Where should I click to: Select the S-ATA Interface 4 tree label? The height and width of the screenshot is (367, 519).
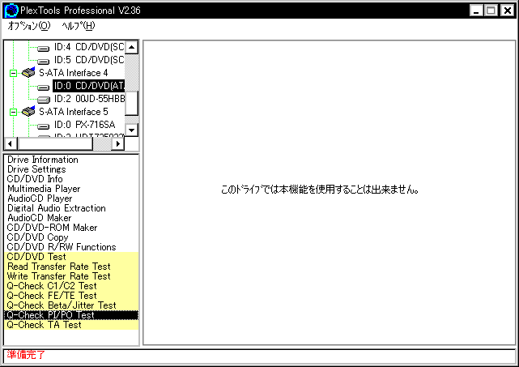click(x=74, y=73)
